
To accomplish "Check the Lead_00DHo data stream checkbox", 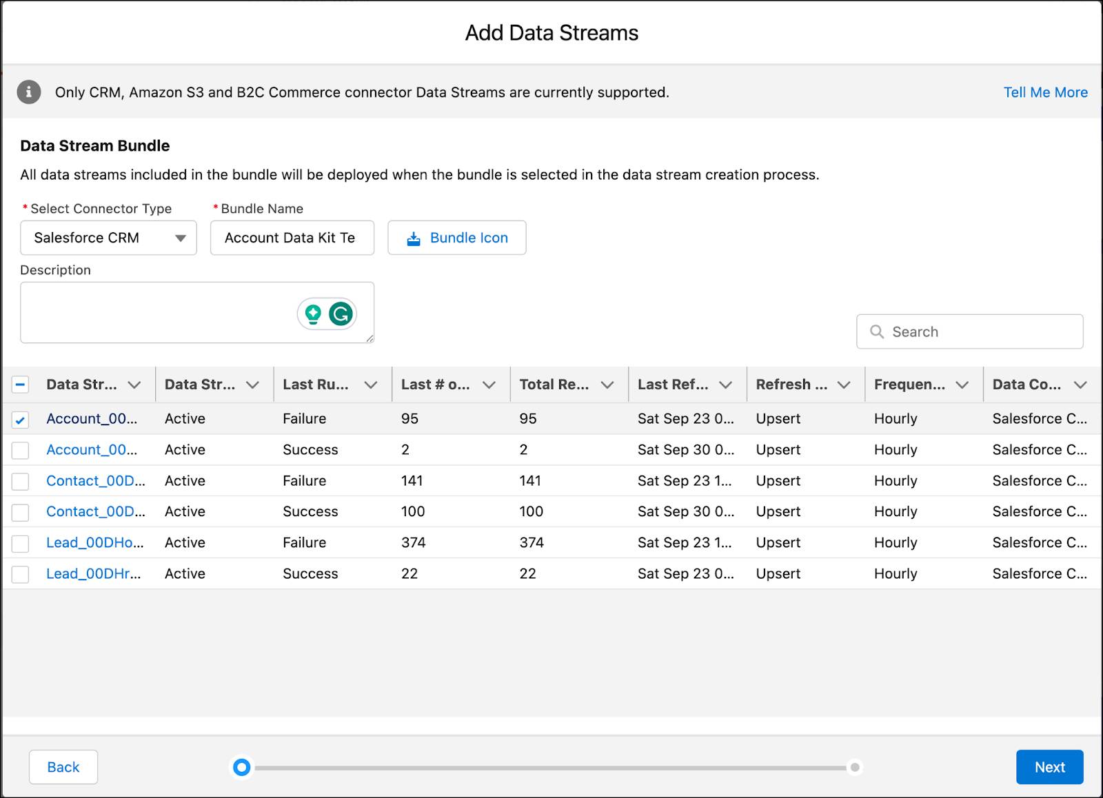I will tap(20, 542).
